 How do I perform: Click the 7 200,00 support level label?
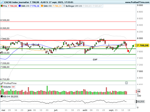pyautogui.click(x=5, y=63)
